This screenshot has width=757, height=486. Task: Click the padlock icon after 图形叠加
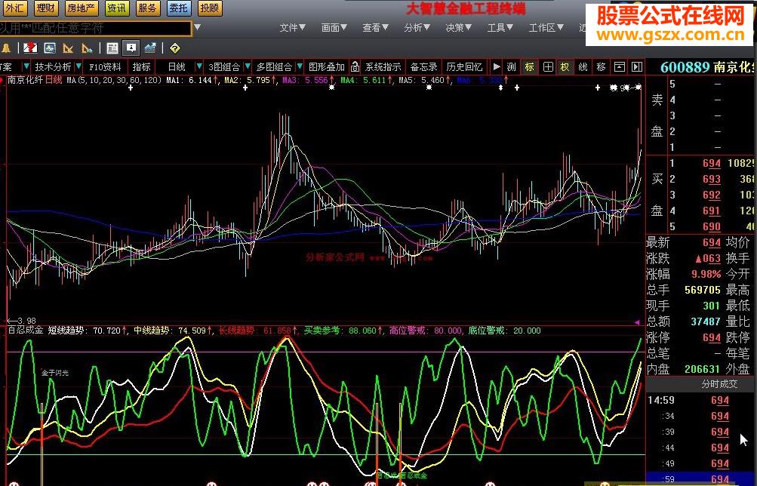tap(355, 66)
